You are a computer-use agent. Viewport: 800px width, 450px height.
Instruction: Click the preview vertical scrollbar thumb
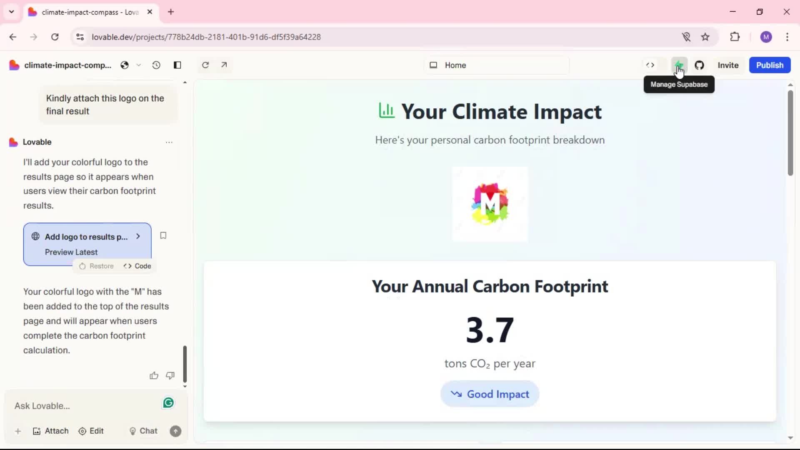click(x=790, y=133)
